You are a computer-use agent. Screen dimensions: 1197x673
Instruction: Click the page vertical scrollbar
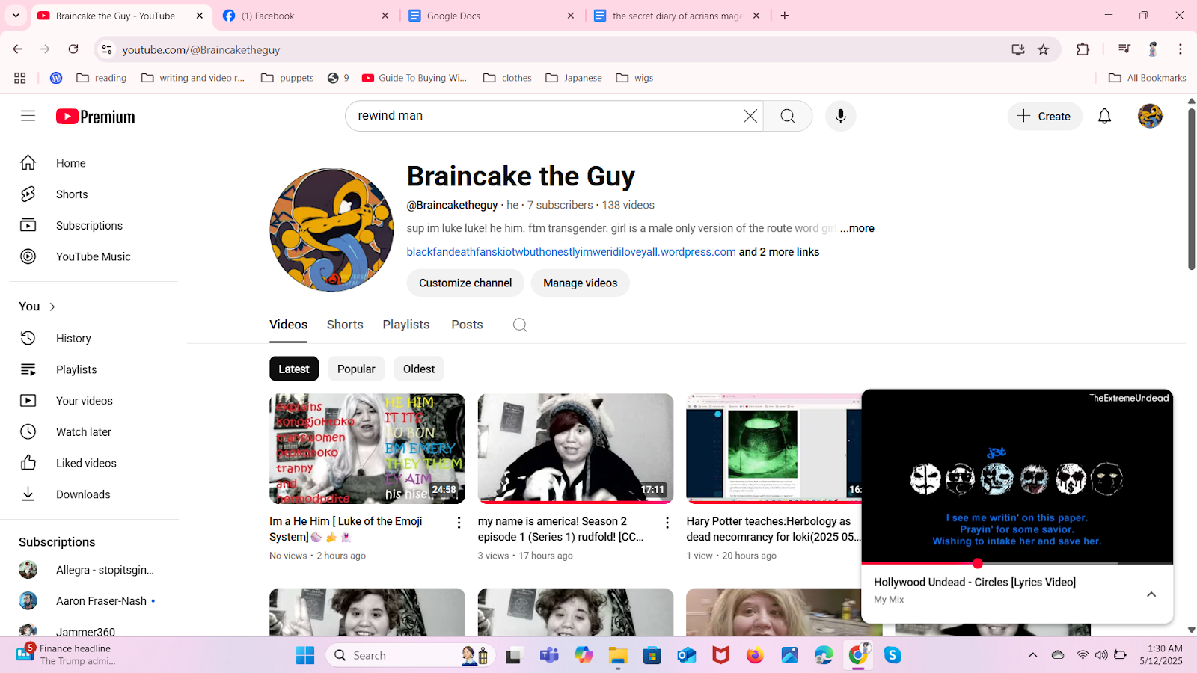(1191, 188)
